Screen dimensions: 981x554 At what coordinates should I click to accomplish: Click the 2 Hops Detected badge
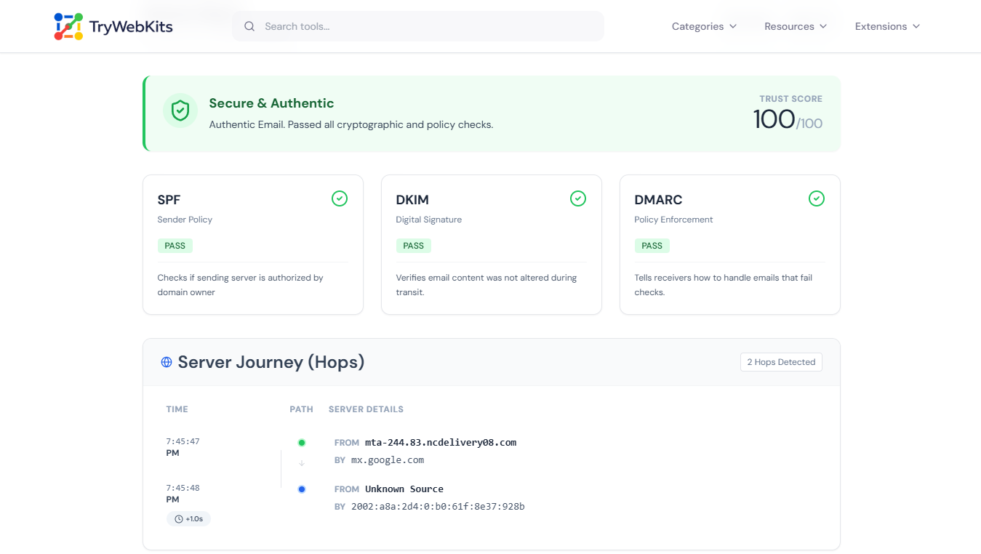(780, 361)
